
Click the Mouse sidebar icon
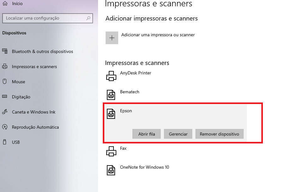tap(5, 82)
